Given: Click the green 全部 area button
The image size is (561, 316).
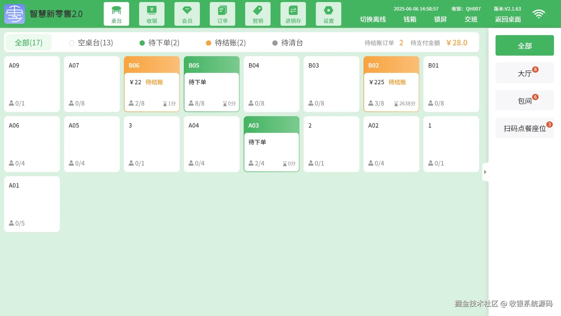Looking at the screenshot, I should point(524,46).
